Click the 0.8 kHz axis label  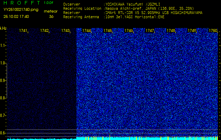(x=2, y=98)
